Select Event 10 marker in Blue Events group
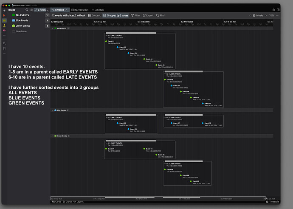 [x=203, y=123]
